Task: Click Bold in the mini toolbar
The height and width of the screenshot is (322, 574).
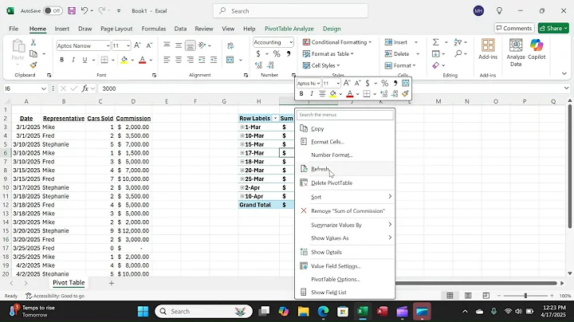Action: [x=301, y=94]
